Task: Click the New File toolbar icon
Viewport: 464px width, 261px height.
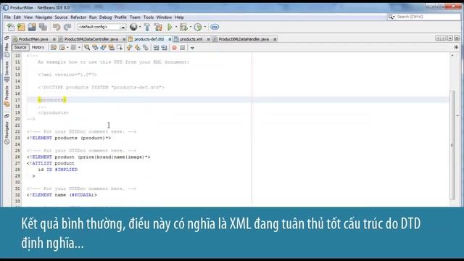Action: point(11,28)
